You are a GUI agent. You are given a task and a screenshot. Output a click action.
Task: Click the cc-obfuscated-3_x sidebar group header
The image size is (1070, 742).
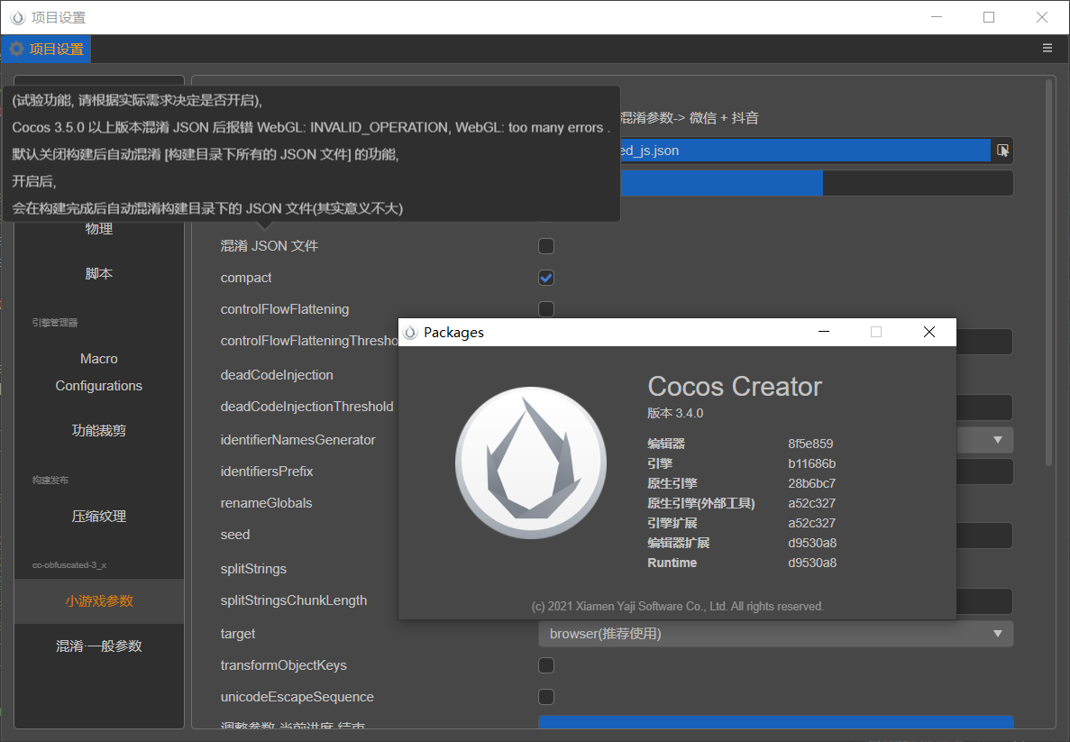[x=69, y=565]
